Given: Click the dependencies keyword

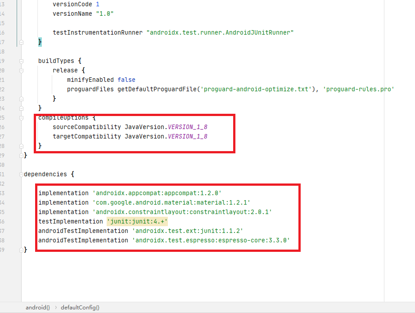Looking at the screenshot, I should click(x=45, y=174).
